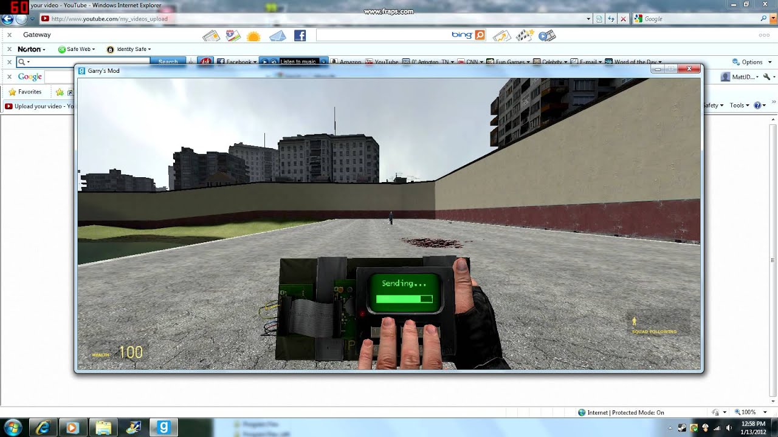Open the Facebook icon on Gateway toolbar
The image size is (778, 437).
click(300, 36)
